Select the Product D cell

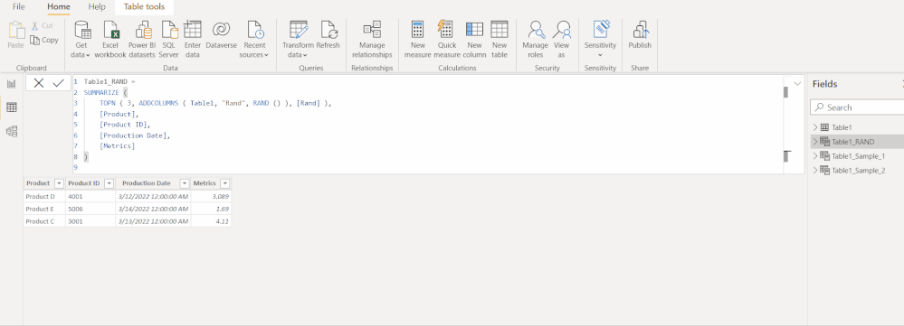pos(44,196)
